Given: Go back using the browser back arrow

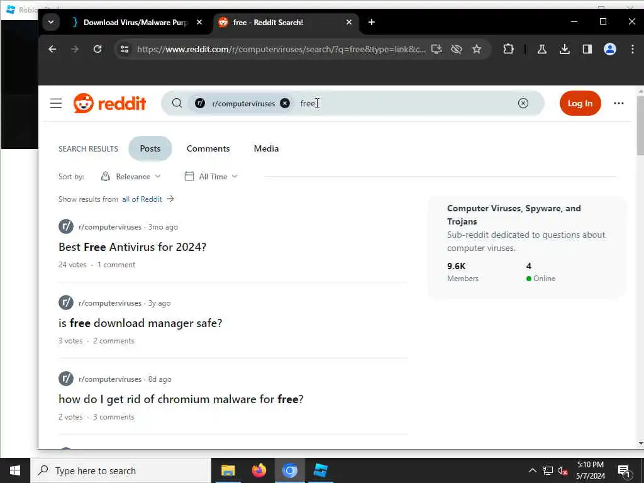Looking at the screenshot, I should 52,49.
